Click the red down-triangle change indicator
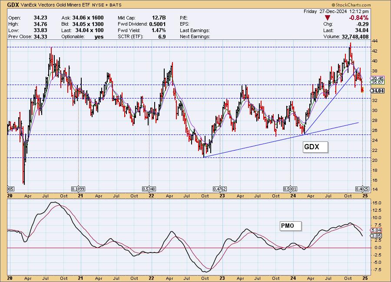The image size is (391, 282). point(328,18)
